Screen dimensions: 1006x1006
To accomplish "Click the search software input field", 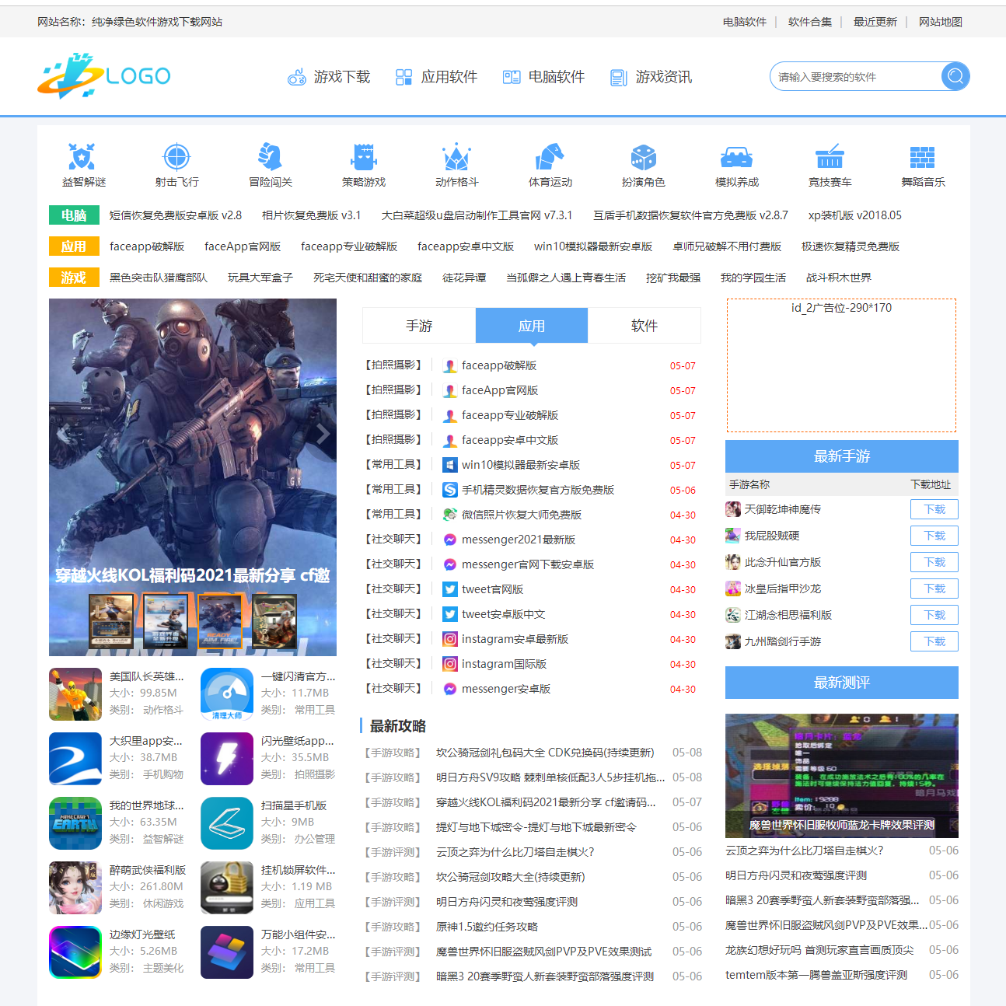I will pos(856,76).
